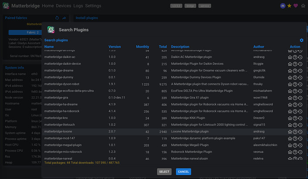Open the Discord icon in header
The width and height of the screenshot is (308, 179).
[283, 6]
